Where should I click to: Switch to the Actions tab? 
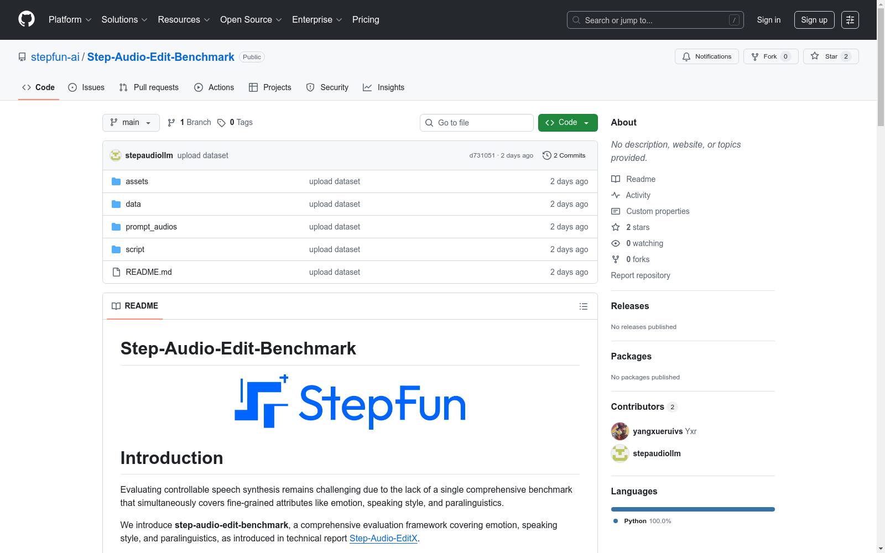(214, 87)
